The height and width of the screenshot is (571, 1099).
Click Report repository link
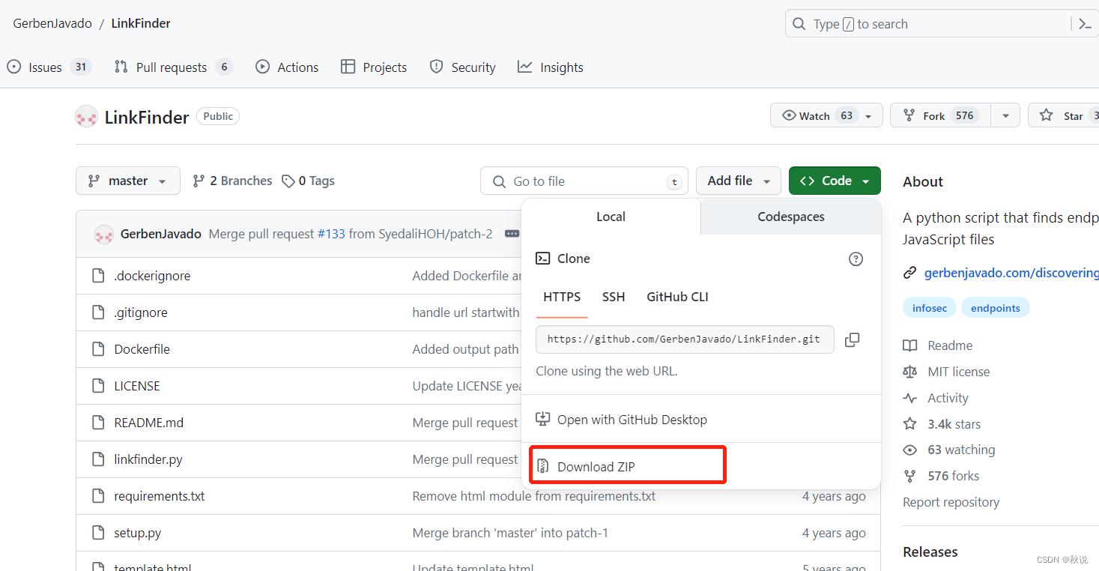[x=951, y=502]
